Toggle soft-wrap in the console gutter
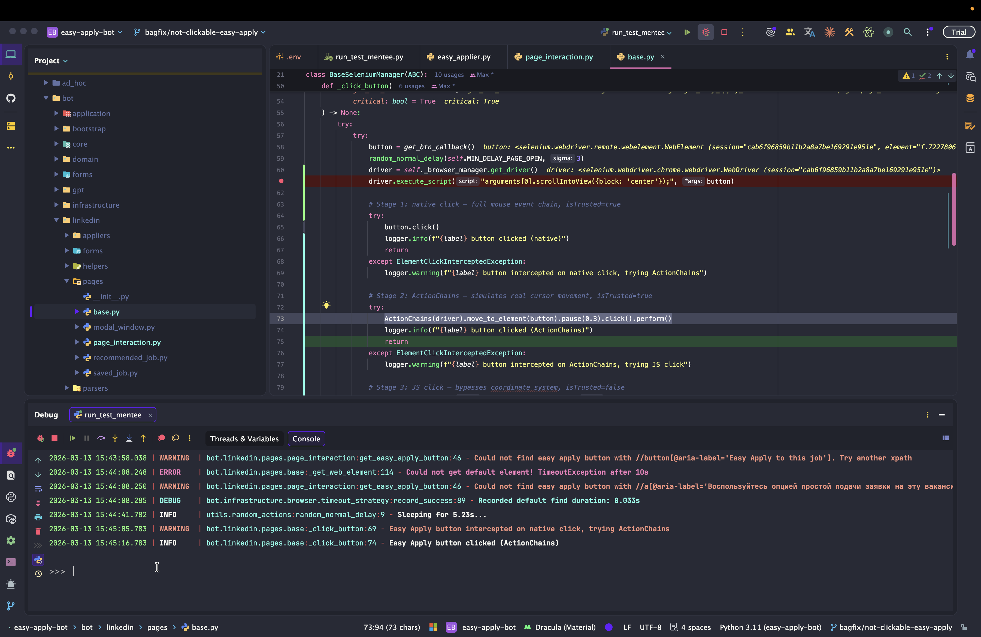This screenshot has width=981, height=637. 38,489
